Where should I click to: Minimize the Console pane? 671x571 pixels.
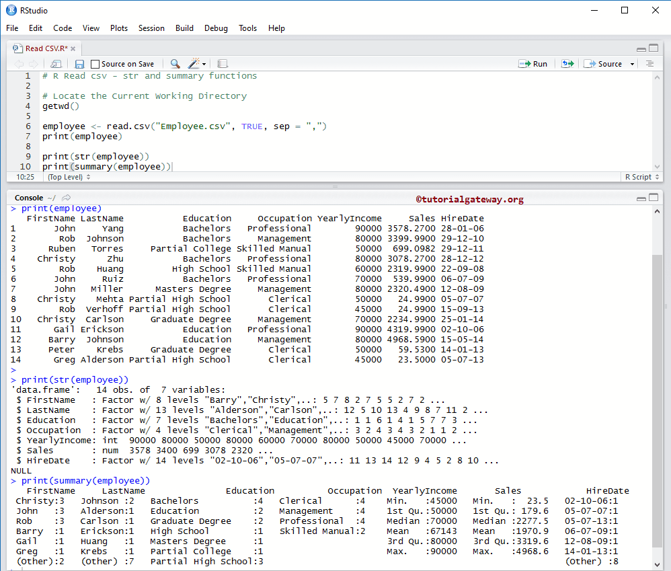[x=641, y=198]
